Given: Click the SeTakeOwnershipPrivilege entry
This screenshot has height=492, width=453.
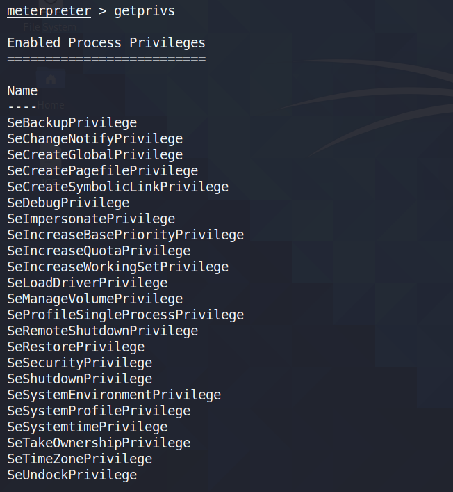Looking at the screenshot, I should point(99,443).
